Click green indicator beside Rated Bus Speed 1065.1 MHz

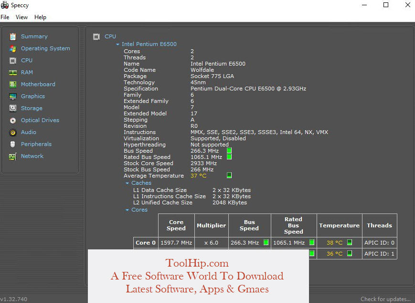[229, 157]
